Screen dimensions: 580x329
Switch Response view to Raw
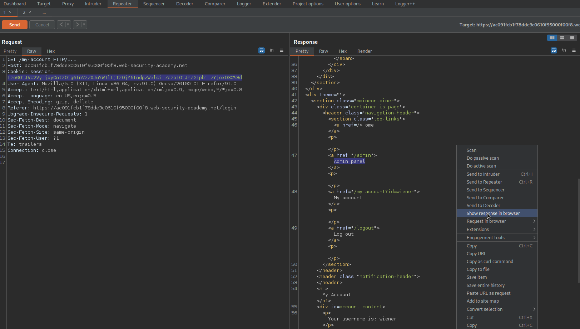pyautogui.click(x=324, y=51)
